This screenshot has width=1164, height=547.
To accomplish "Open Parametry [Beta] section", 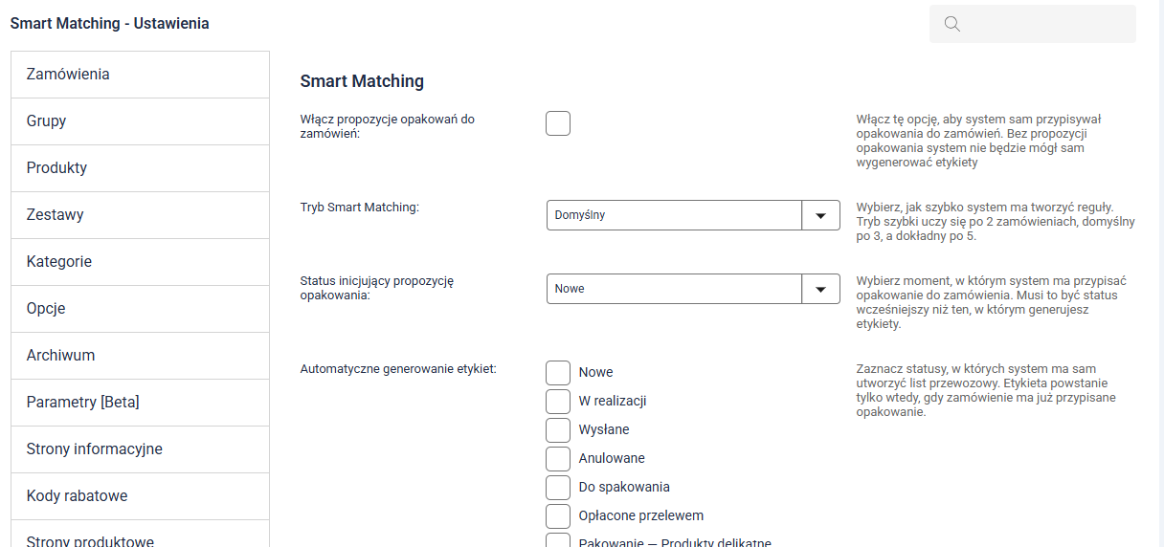I will 140,403.
